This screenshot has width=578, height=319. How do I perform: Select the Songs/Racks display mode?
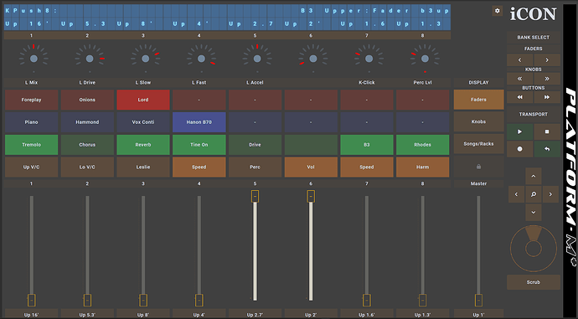point(478,144)
